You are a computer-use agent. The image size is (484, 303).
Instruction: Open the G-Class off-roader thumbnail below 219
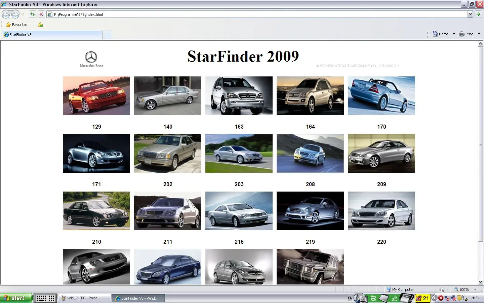310,267
